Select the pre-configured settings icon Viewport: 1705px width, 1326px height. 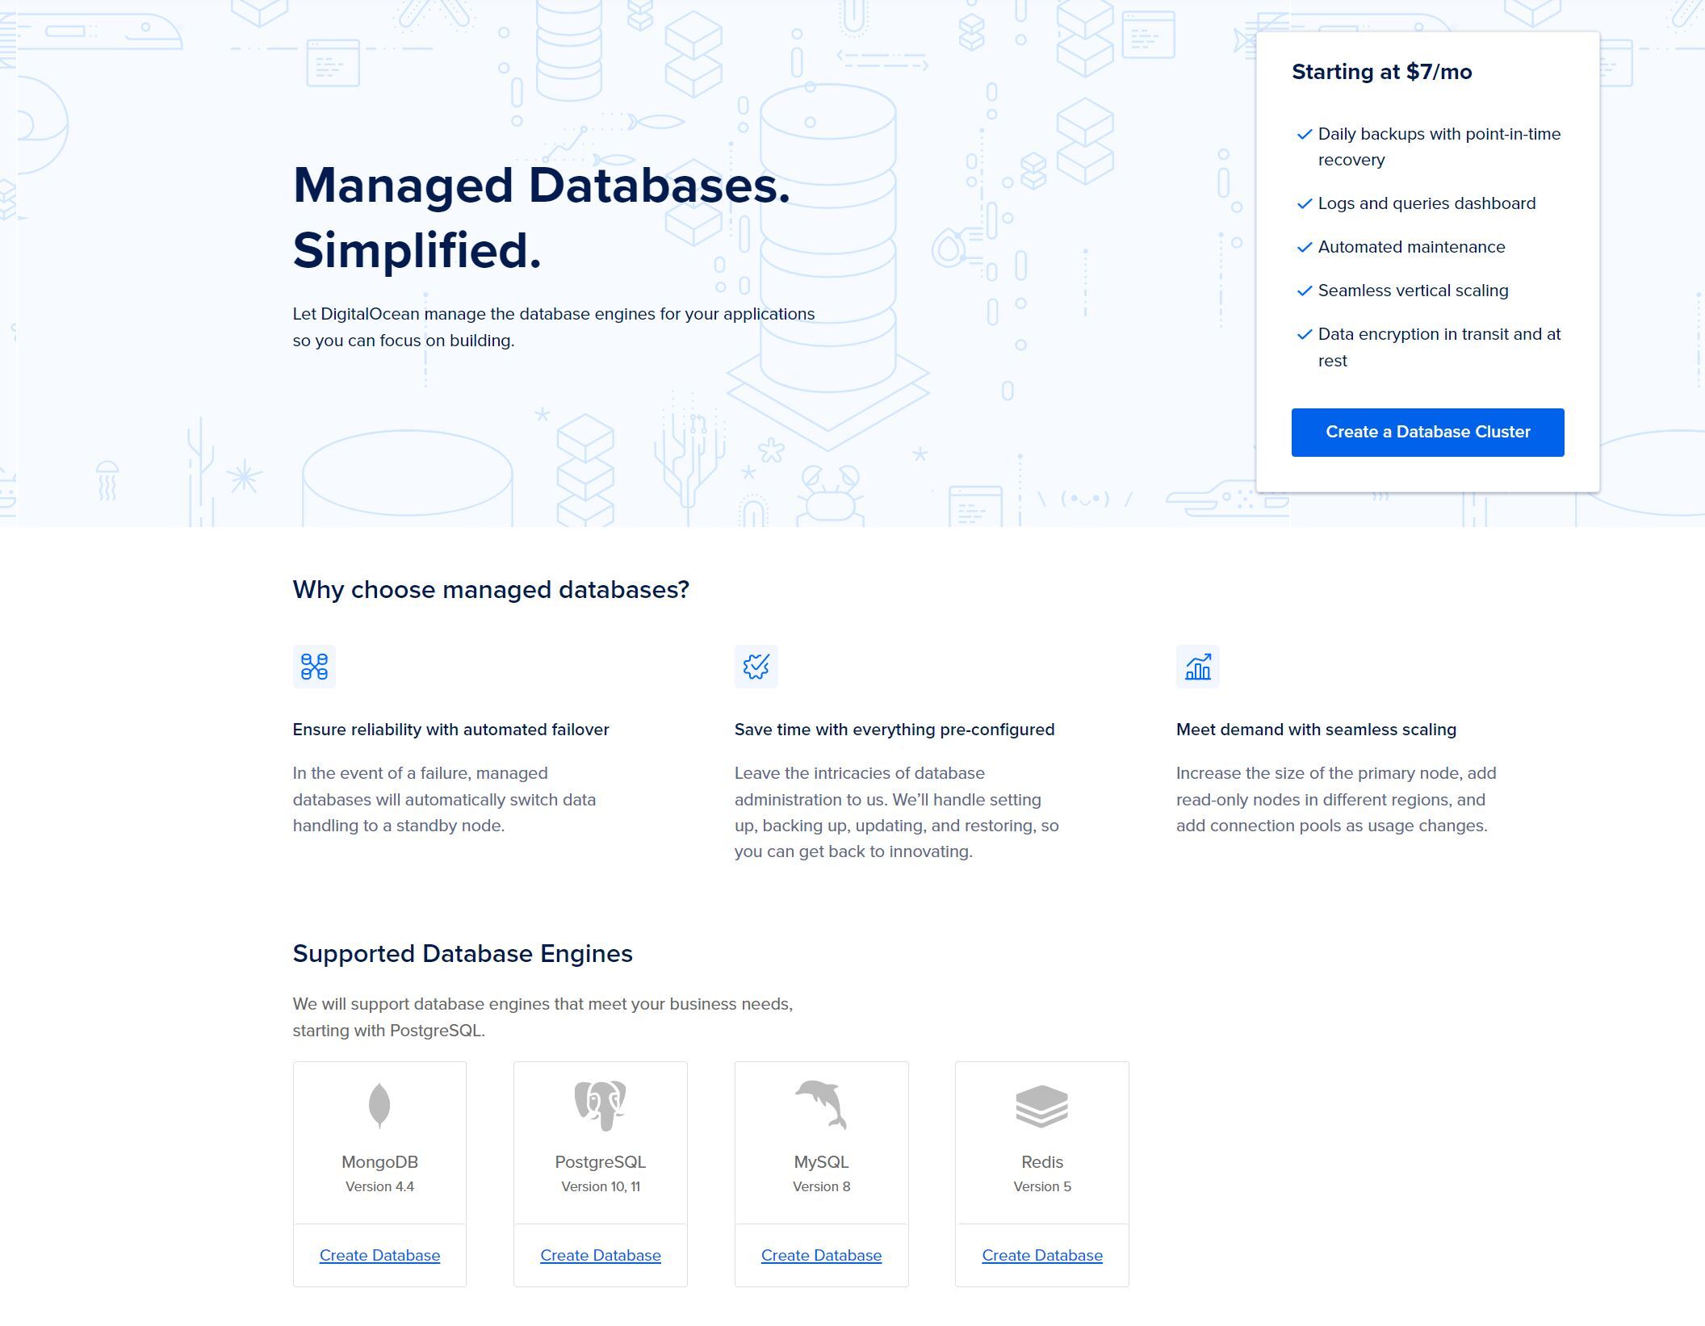[756, 666]
